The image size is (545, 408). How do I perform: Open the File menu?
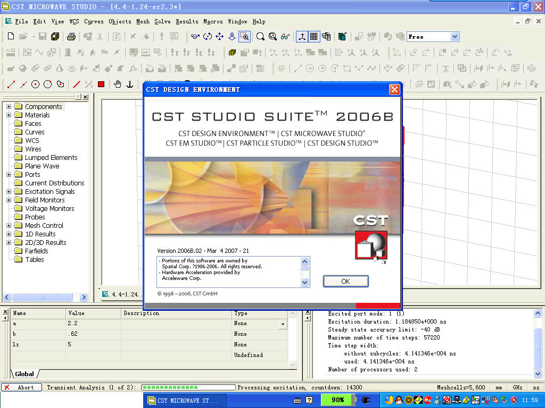21,21
